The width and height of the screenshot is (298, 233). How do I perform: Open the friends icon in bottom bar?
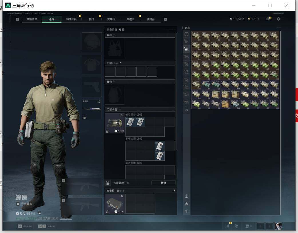[x=248, y=226]
